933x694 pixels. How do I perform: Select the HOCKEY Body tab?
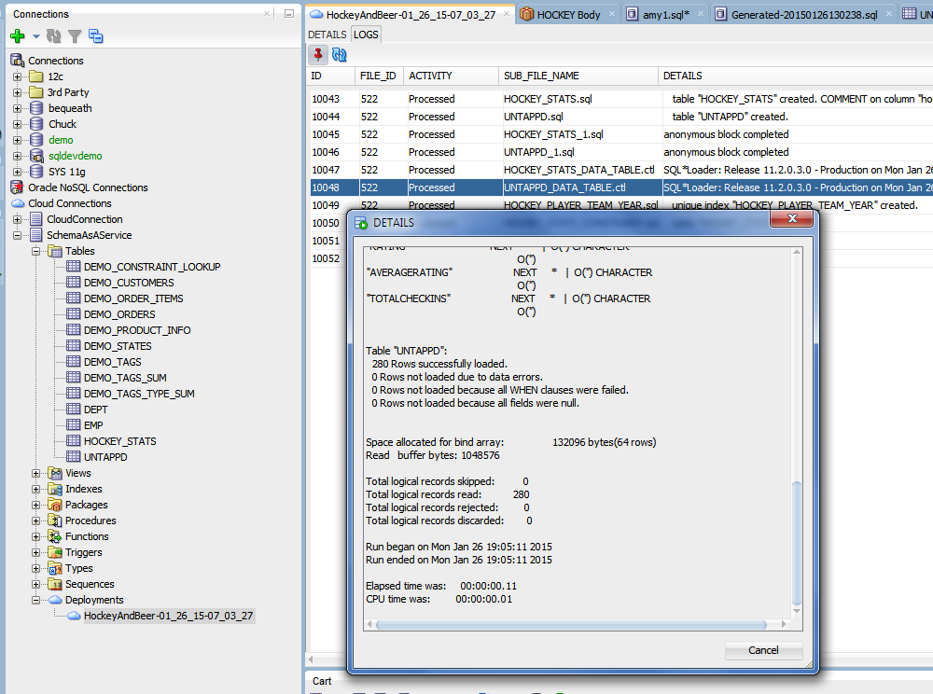pos(568,15)
